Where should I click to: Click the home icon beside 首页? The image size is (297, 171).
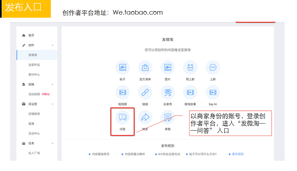point(23,35)
